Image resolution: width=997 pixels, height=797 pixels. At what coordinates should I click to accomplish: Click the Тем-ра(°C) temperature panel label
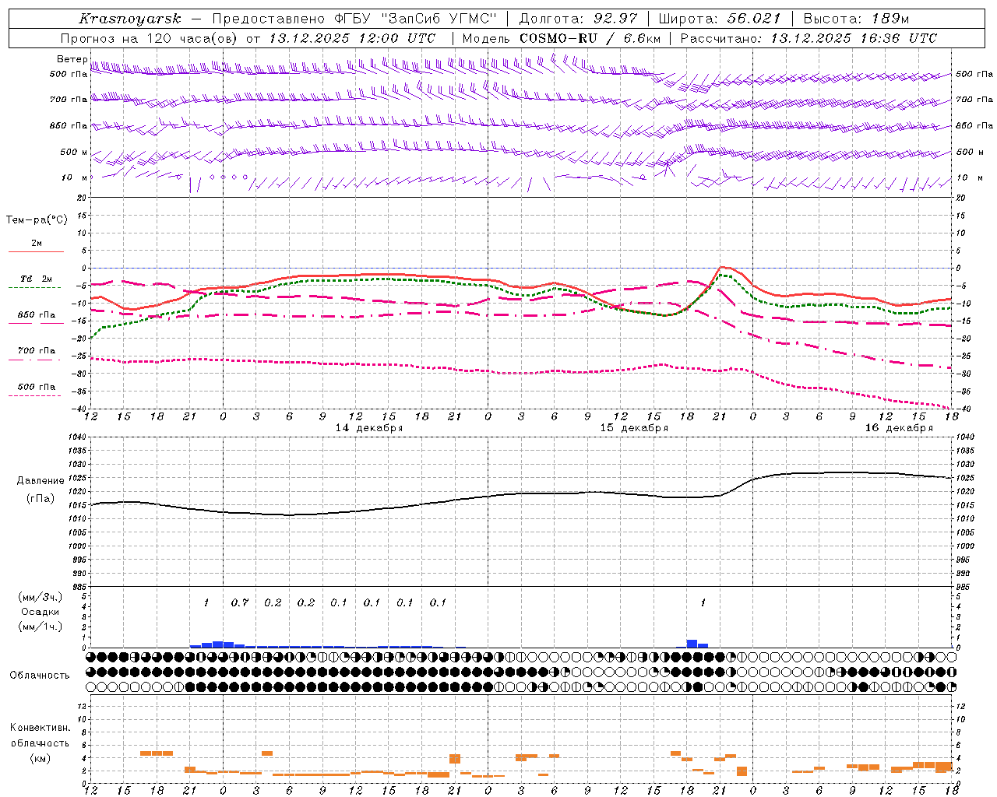pos(37,220)
